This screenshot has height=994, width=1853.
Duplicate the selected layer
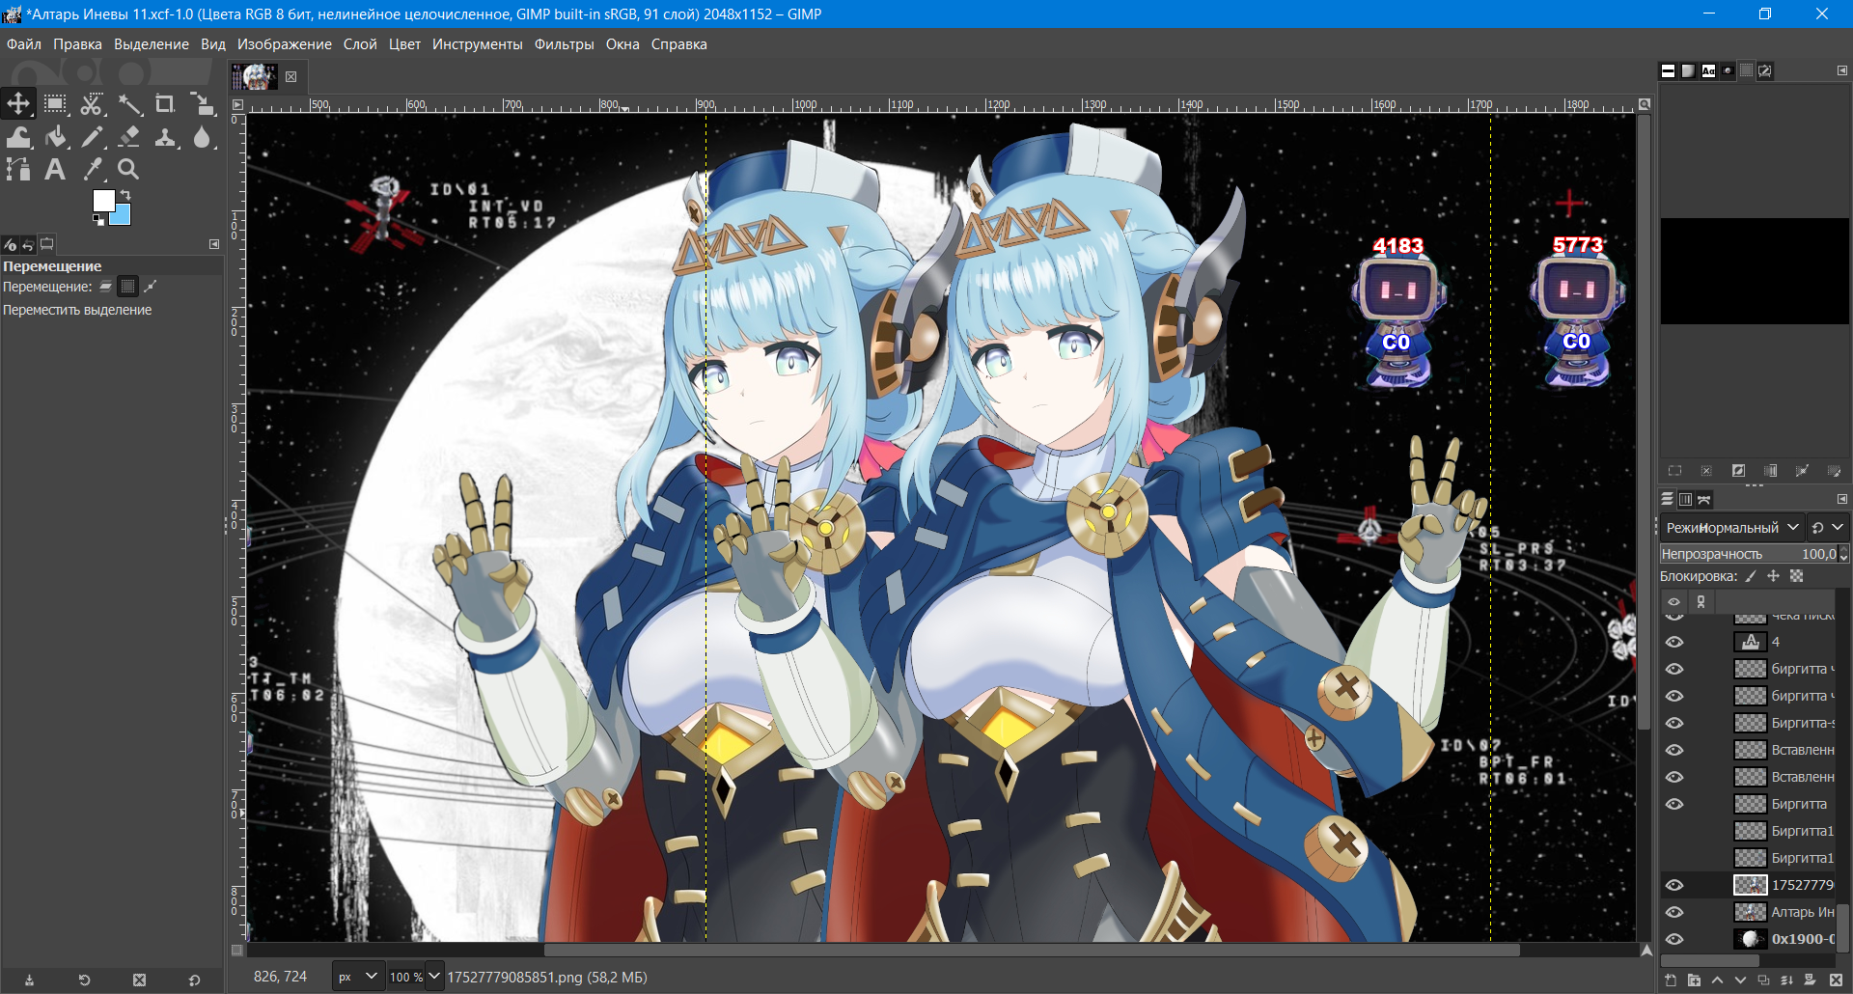coord(1763,980)
